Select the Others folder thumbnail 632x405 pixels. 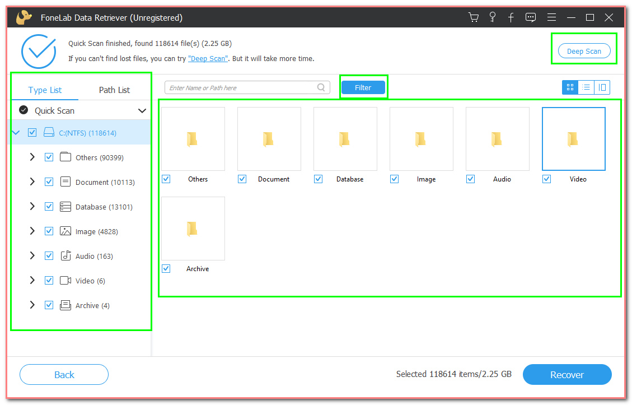[x=193, y=139]
